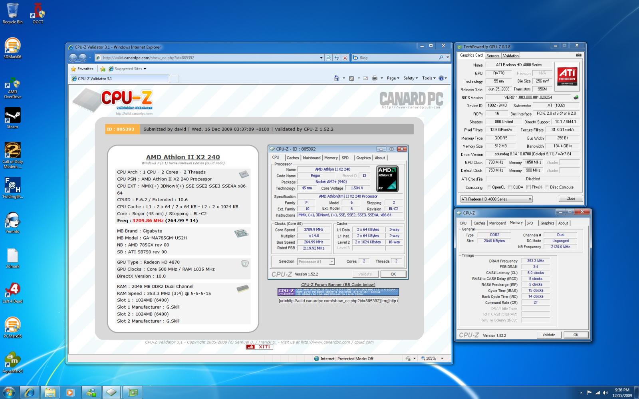Open the search provider dropdown next to Bing box
This screenshot has width=639, height=399.
448,58
